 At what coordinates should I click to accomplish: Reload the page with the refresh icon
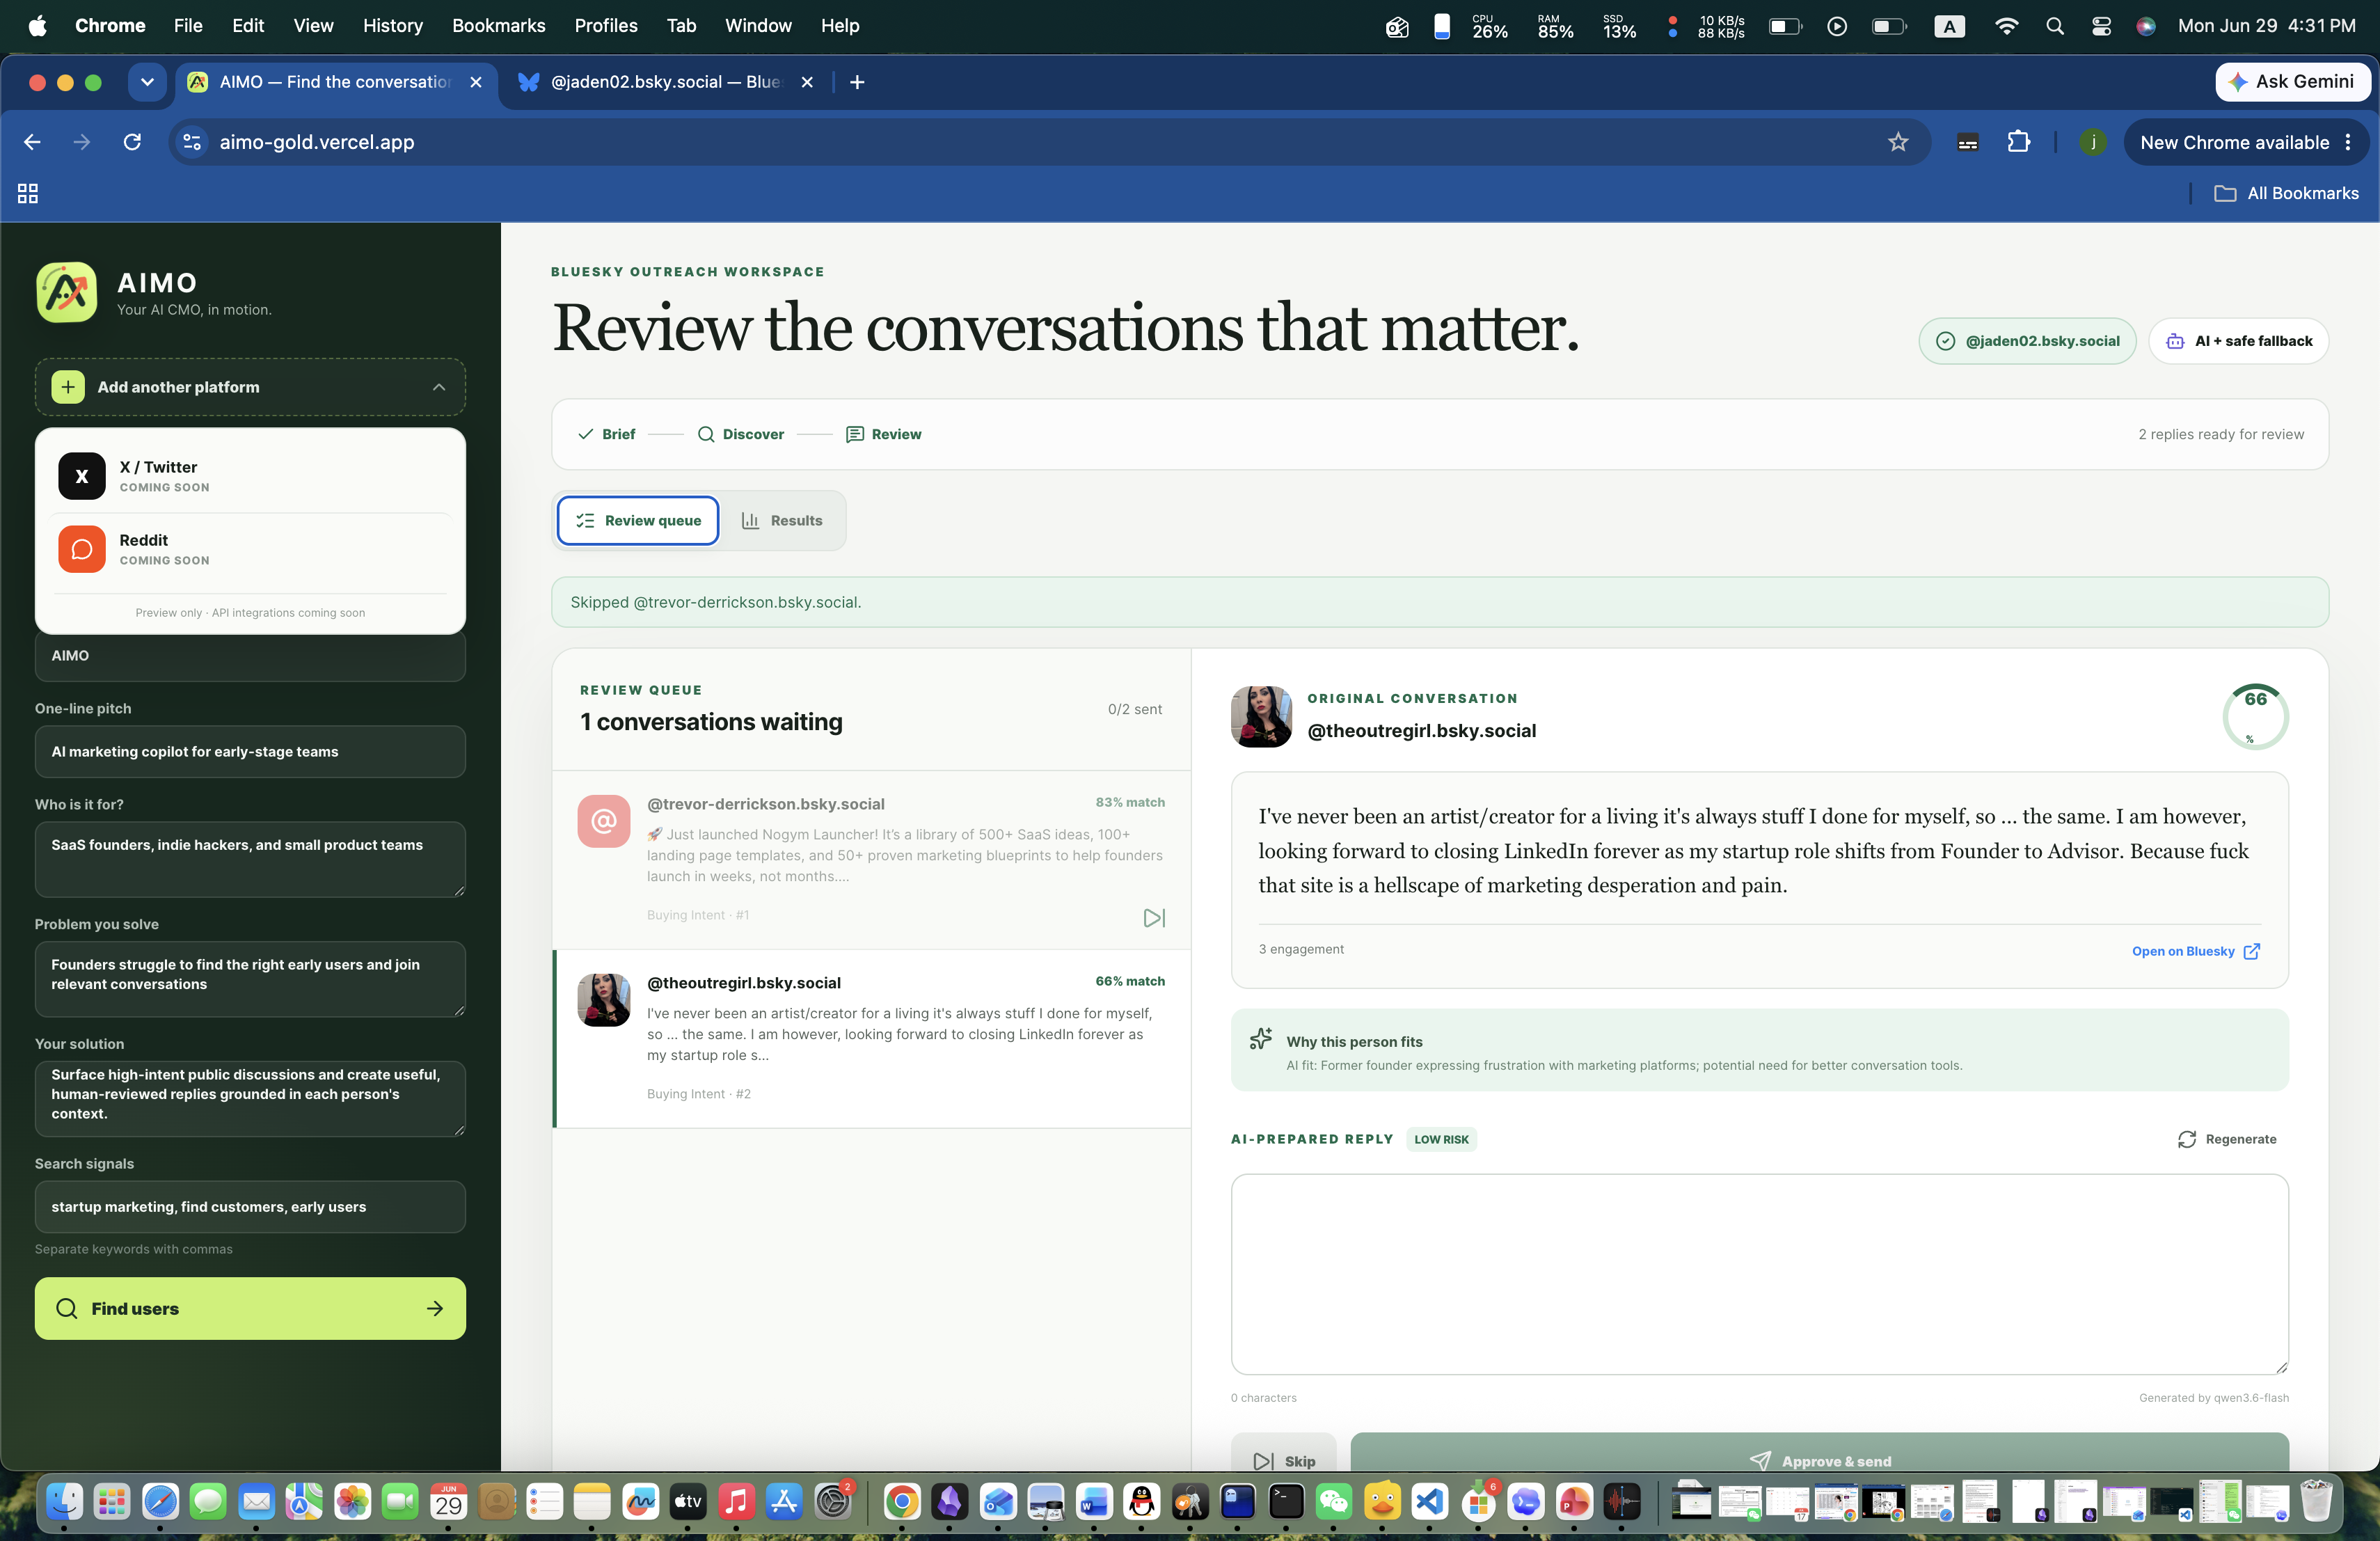click(132, 142)
